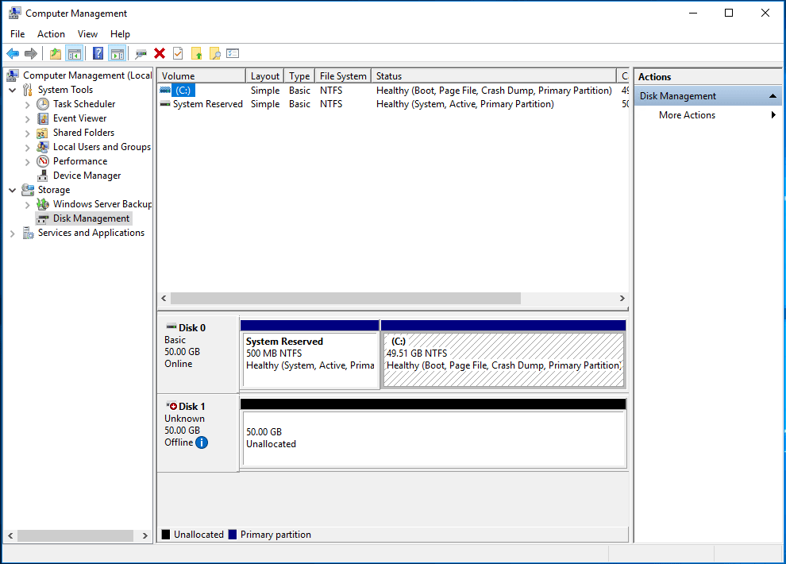The image size is (786, 564).
Task: Click the blue Back arrow in toolbar
Action: (13, 54)
